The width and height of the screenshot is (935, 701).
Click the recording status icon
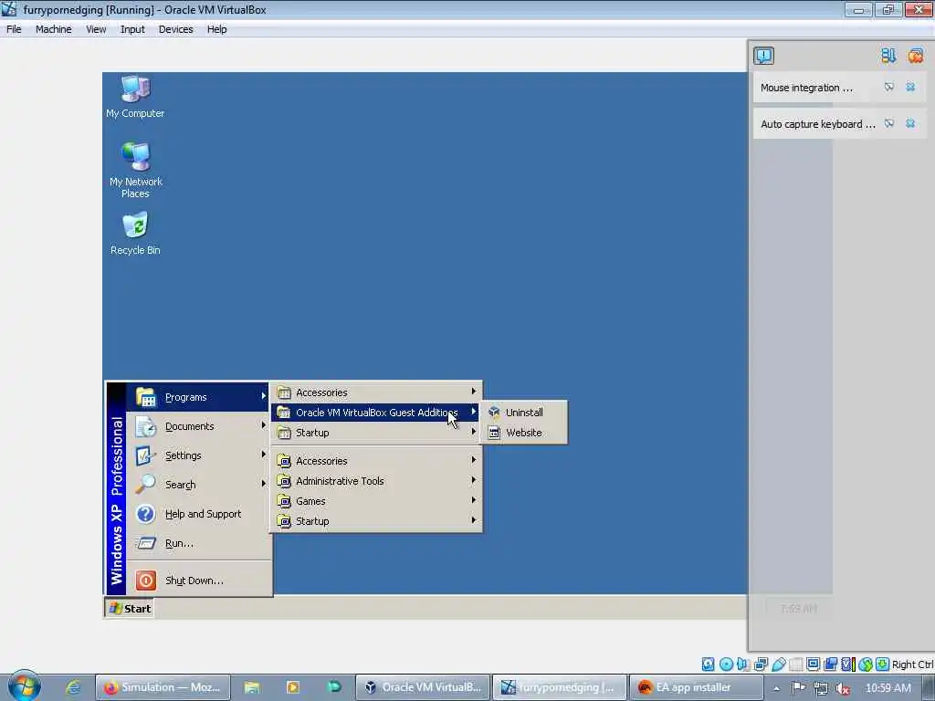tap(830, 664)
